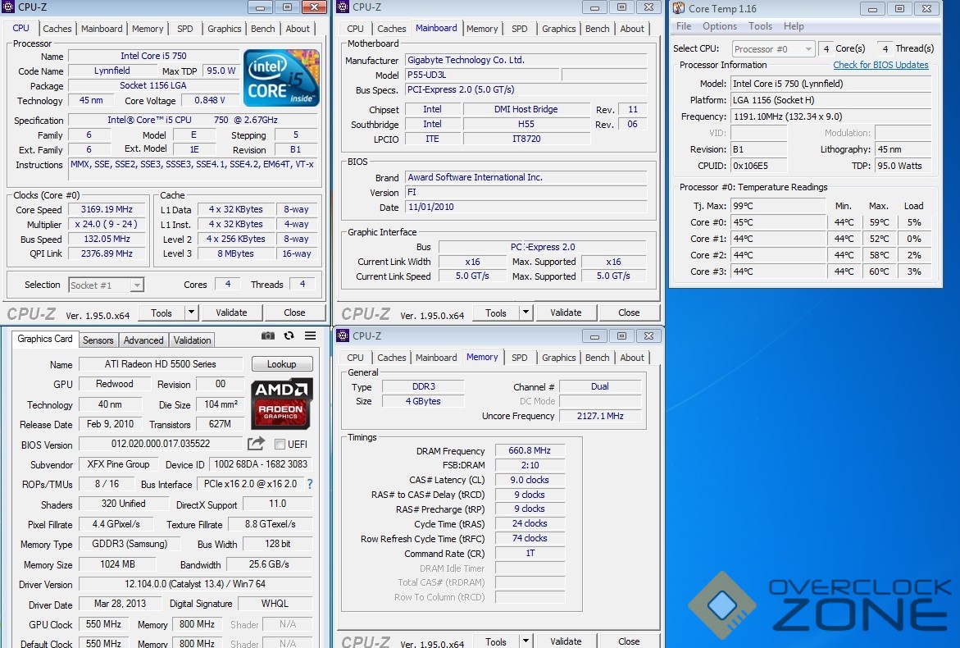Enable the UEFI checkbox

coord(280,445)
